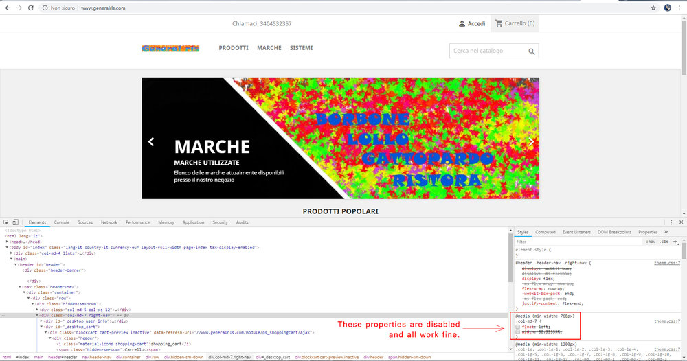Open the Network tab
The width and height of the screenshot is (687, 361).
click(x=109, y=222)
